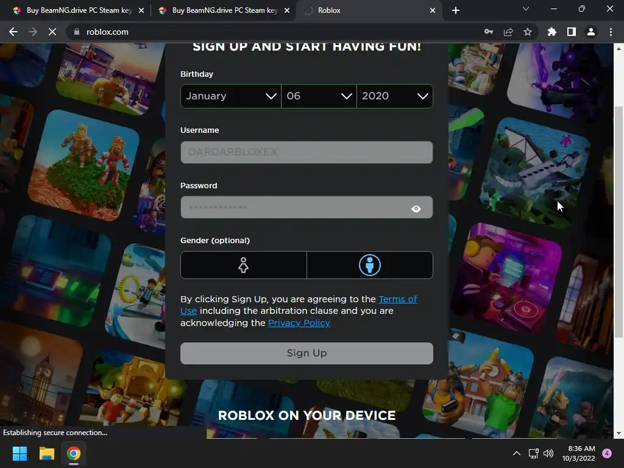Open the tab search chevron

point(526,9)
